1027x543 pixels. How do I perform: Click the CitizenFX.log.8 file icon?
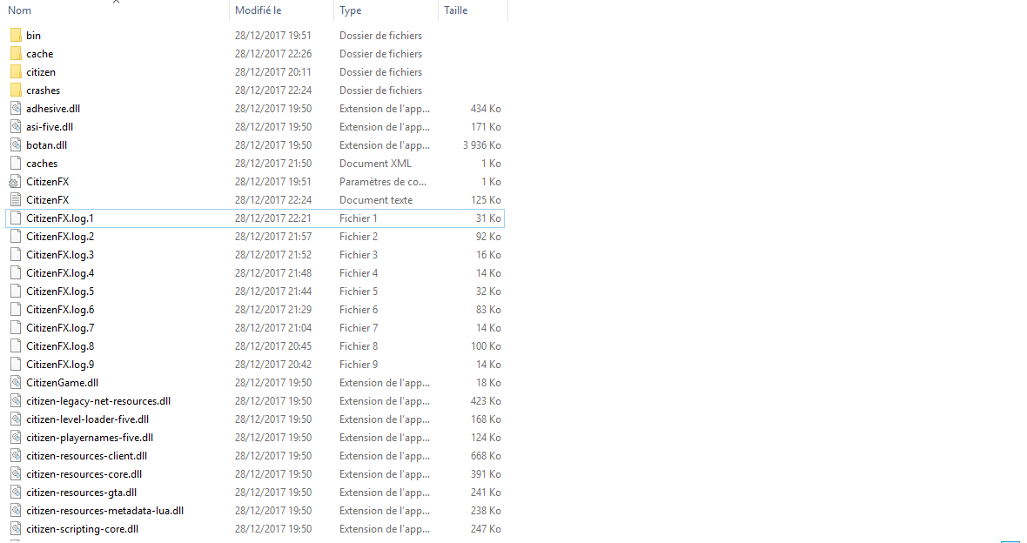point(16,346)
